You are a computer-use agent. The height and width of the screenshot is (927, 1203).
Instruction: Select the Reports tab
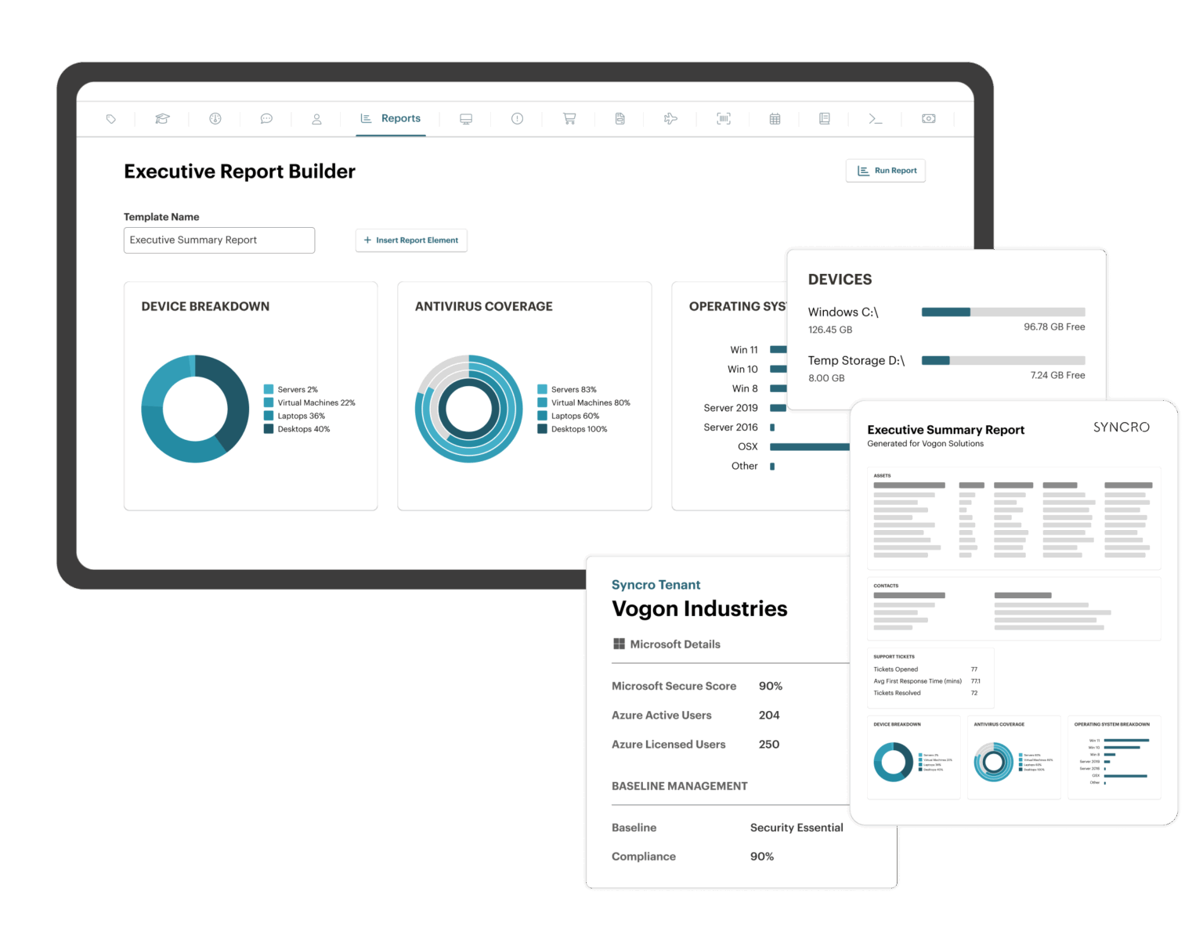391,118
